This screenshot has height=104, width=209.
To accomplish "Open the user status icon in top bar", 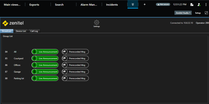I will click(x=199, y=5).
